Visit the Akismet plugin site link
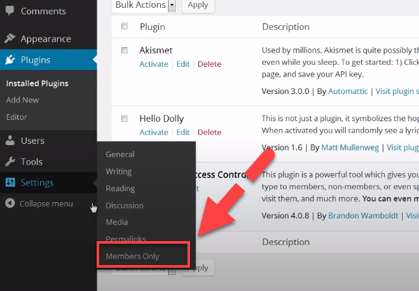419x291 pixels. click(397, 91)
